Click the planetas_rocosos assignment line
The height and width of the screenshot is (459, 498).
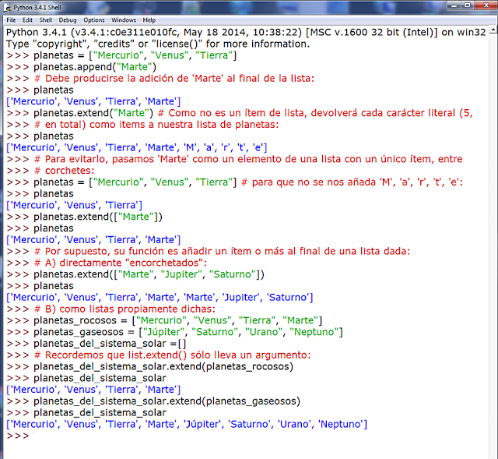[x=164, y=320]
